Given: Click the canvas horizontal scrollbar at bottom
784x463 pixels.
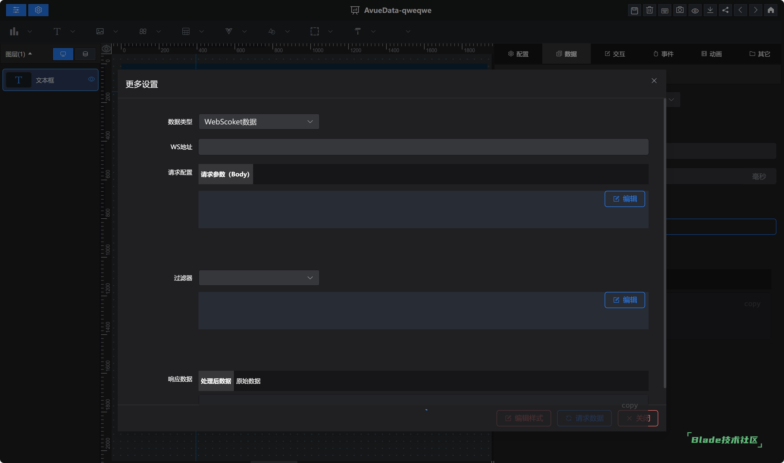Looking at the screenshot, I should [274, 462].
